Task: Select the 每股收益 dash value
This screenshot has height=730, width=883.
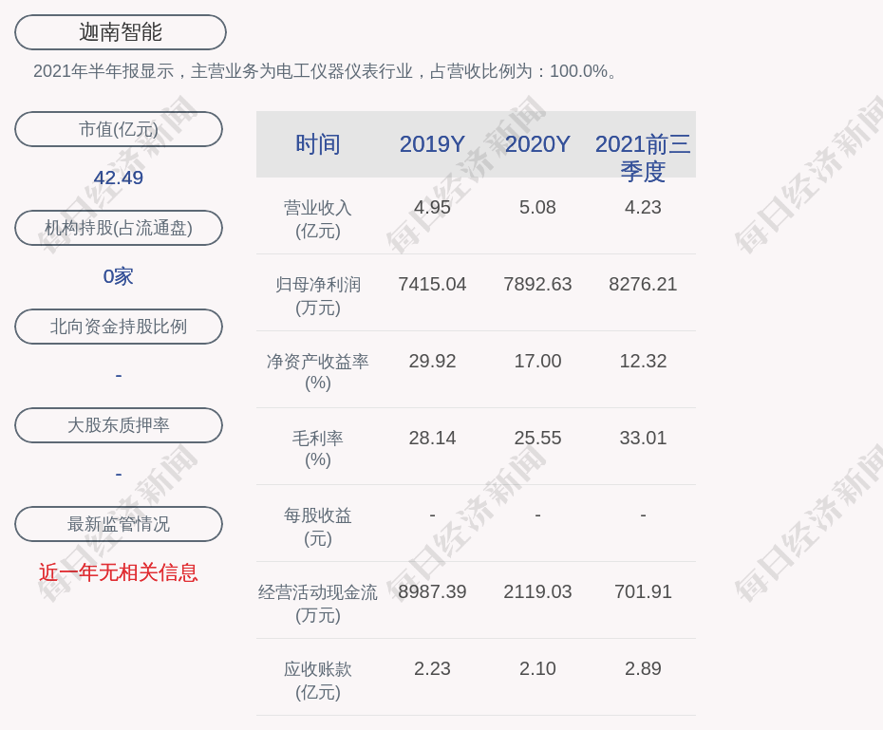Action: [432, 514]
